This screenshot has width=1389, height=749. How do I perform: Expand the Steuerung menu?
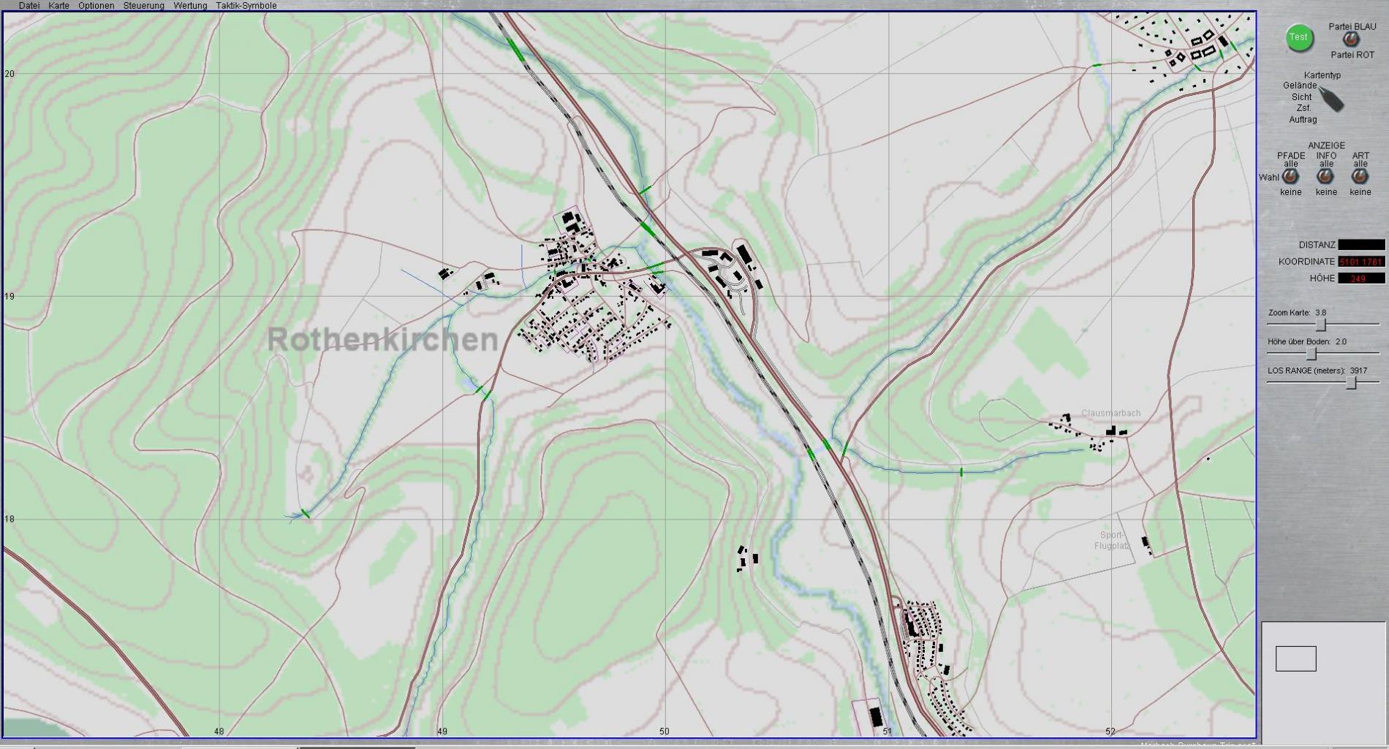[x=143, y=5]
